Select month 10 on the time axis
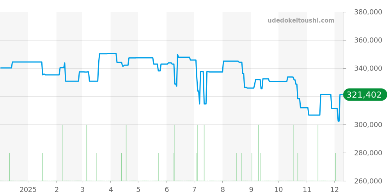This screenshot has height=195, width=390. coord(278,190)
